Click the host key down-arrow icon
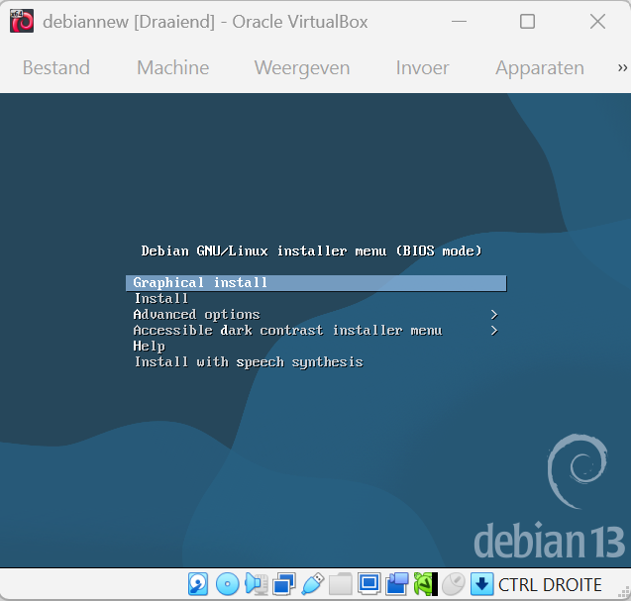This screenshot has height=601, width=631. [481, 584]
